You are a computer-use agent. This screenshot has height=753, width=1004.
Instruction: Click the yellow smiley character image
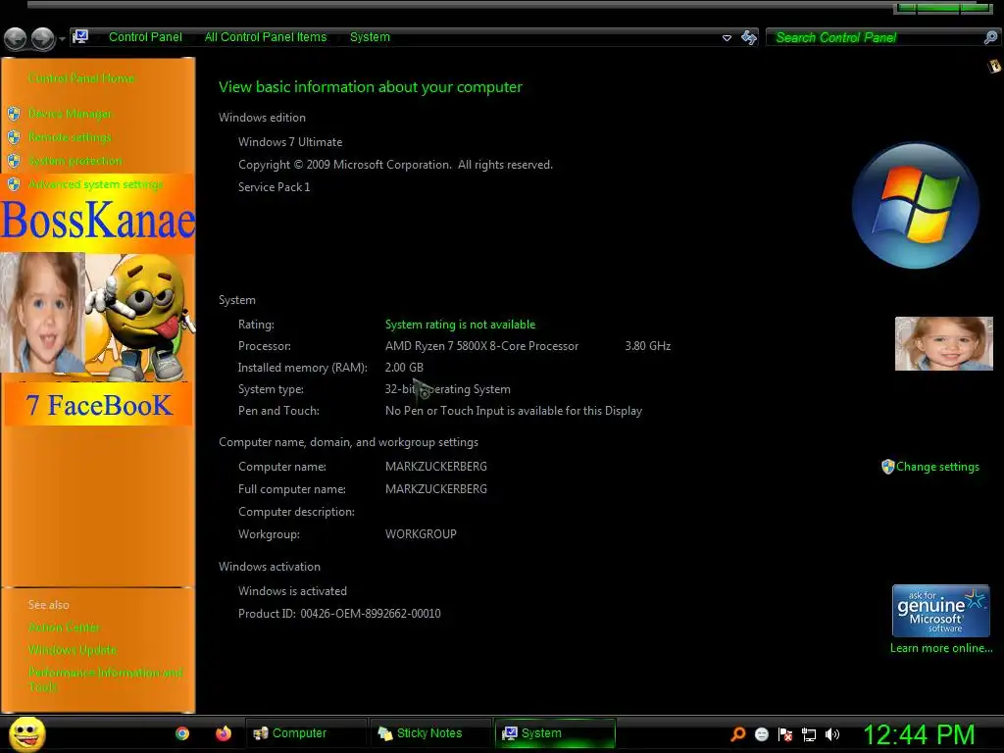(x=141, y=317)
